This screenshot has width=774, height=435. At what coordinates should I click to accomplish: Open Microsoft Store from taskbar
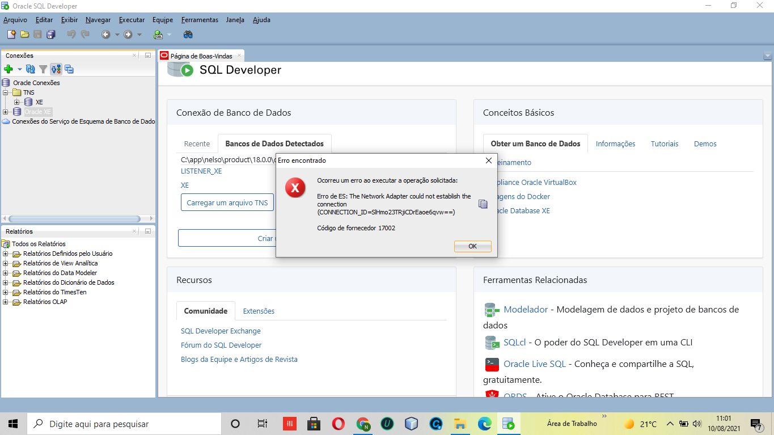[314, 424]
